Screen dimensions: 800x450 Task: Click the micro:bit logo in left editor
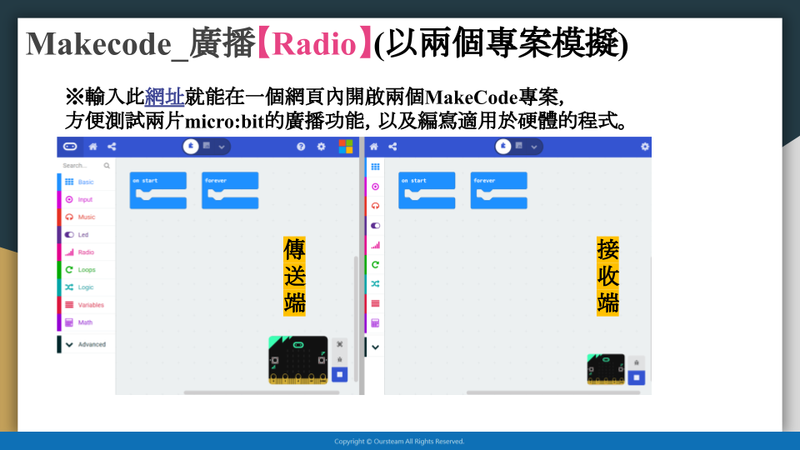pyautogui.click(x=70, y=147)
